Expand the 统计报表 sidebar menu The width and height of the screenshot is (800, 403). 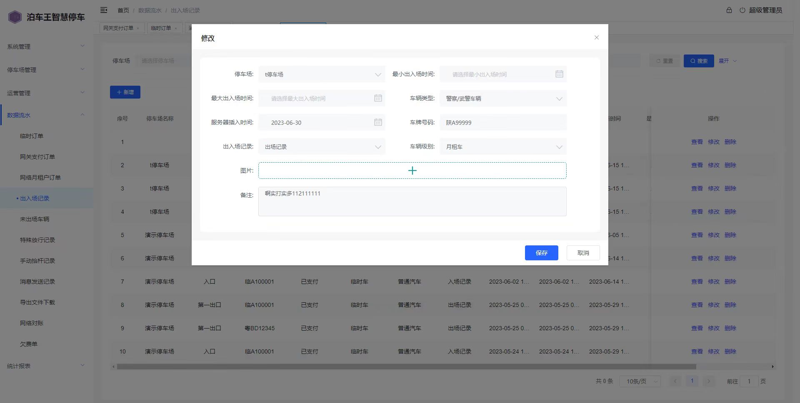click(46, 366)
